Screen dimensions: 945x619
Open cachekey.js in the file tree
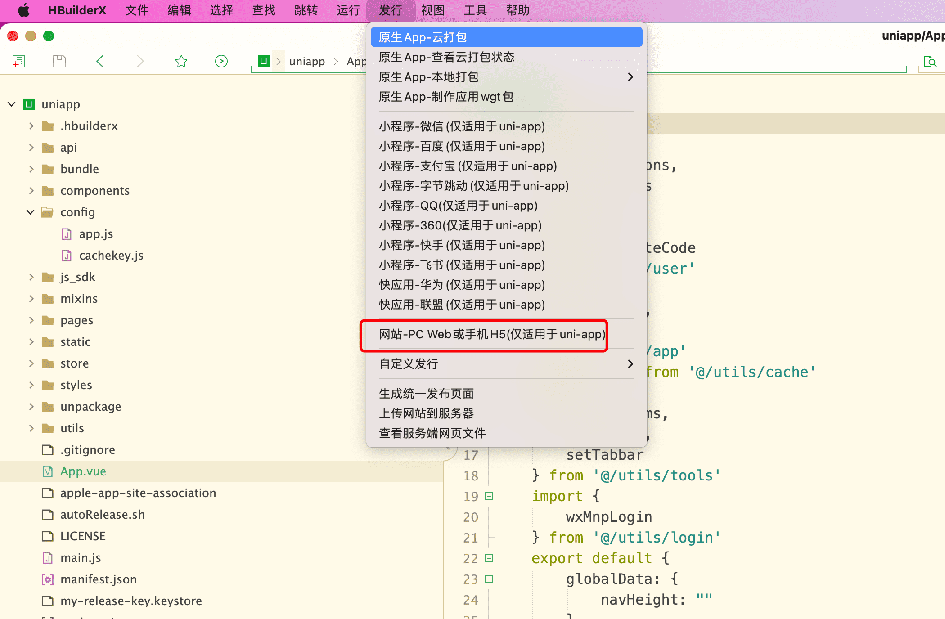click(111, 256)
